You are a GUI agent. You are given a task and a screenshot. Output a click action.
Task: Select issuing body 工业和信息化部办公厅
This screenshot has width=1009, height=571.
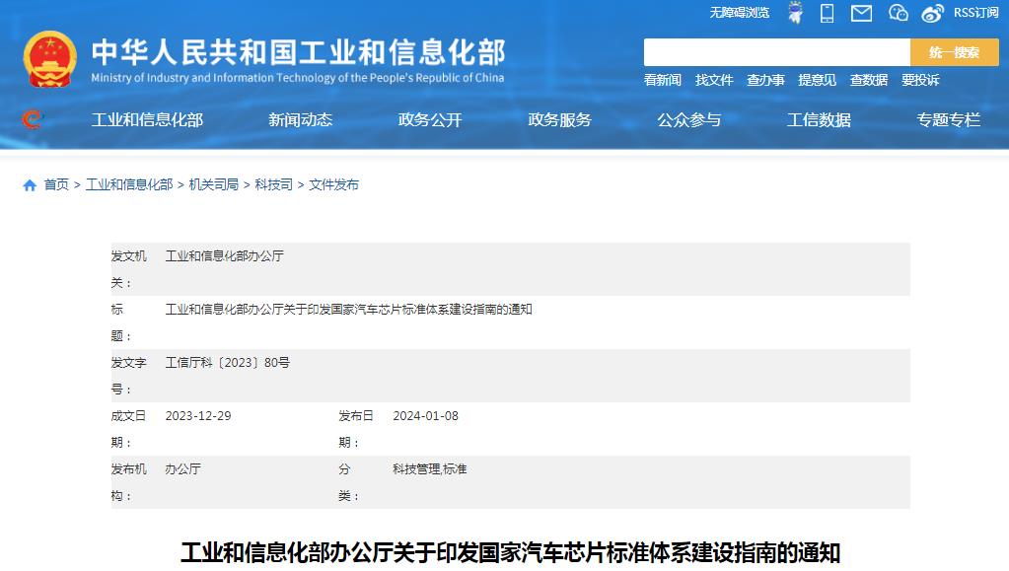point(225,256)
